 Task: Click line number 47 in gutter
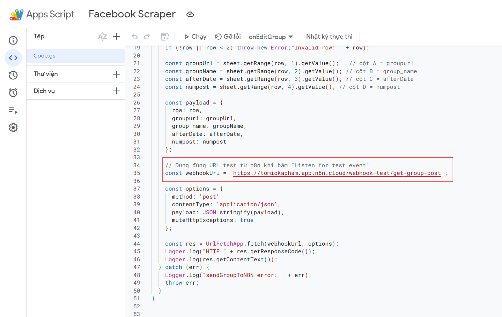coord(136,267)
